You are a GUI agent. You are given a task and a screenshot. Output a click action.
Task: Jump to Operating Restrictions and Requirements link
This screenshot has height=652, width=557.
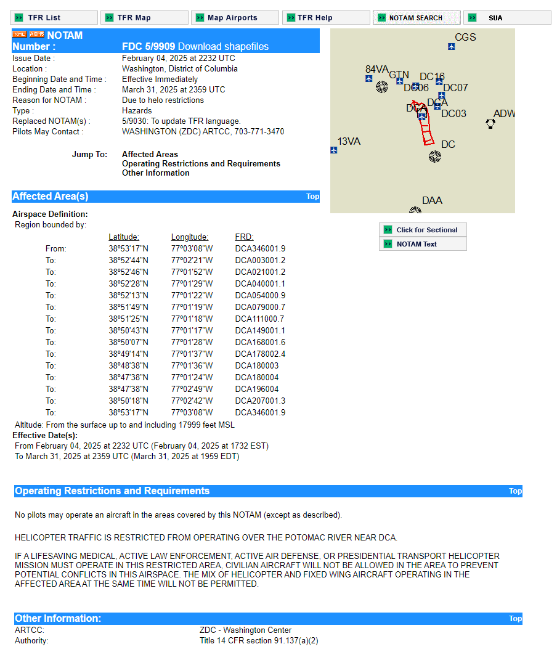(201, 163)
